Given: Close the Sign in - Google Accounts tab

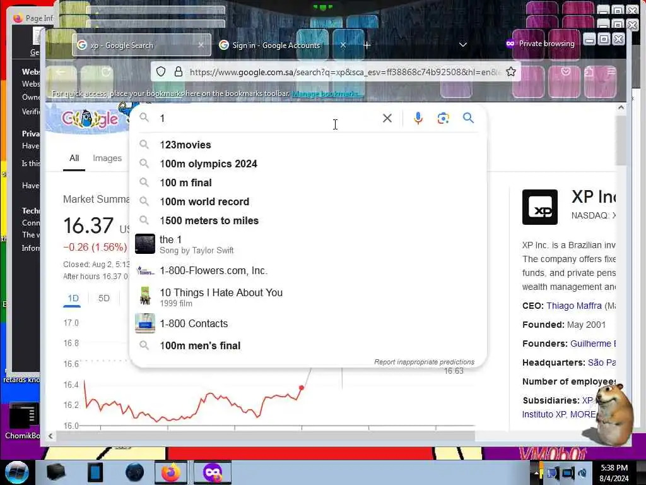Looking at the screenshot, I should (x=343, y=45).
